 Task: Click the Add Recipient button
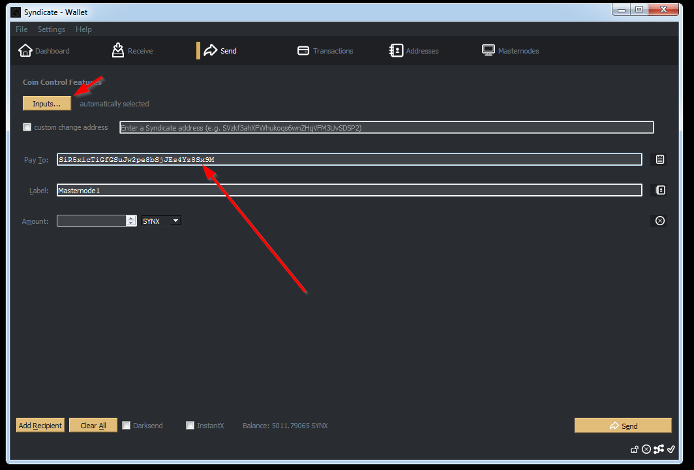click(x=40, y=425)
